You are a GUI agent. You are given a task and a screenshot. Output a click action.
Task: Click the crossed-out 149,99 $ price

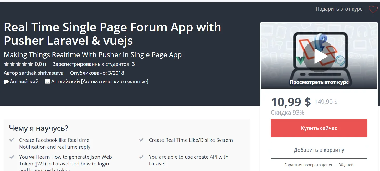coord(326,102)
